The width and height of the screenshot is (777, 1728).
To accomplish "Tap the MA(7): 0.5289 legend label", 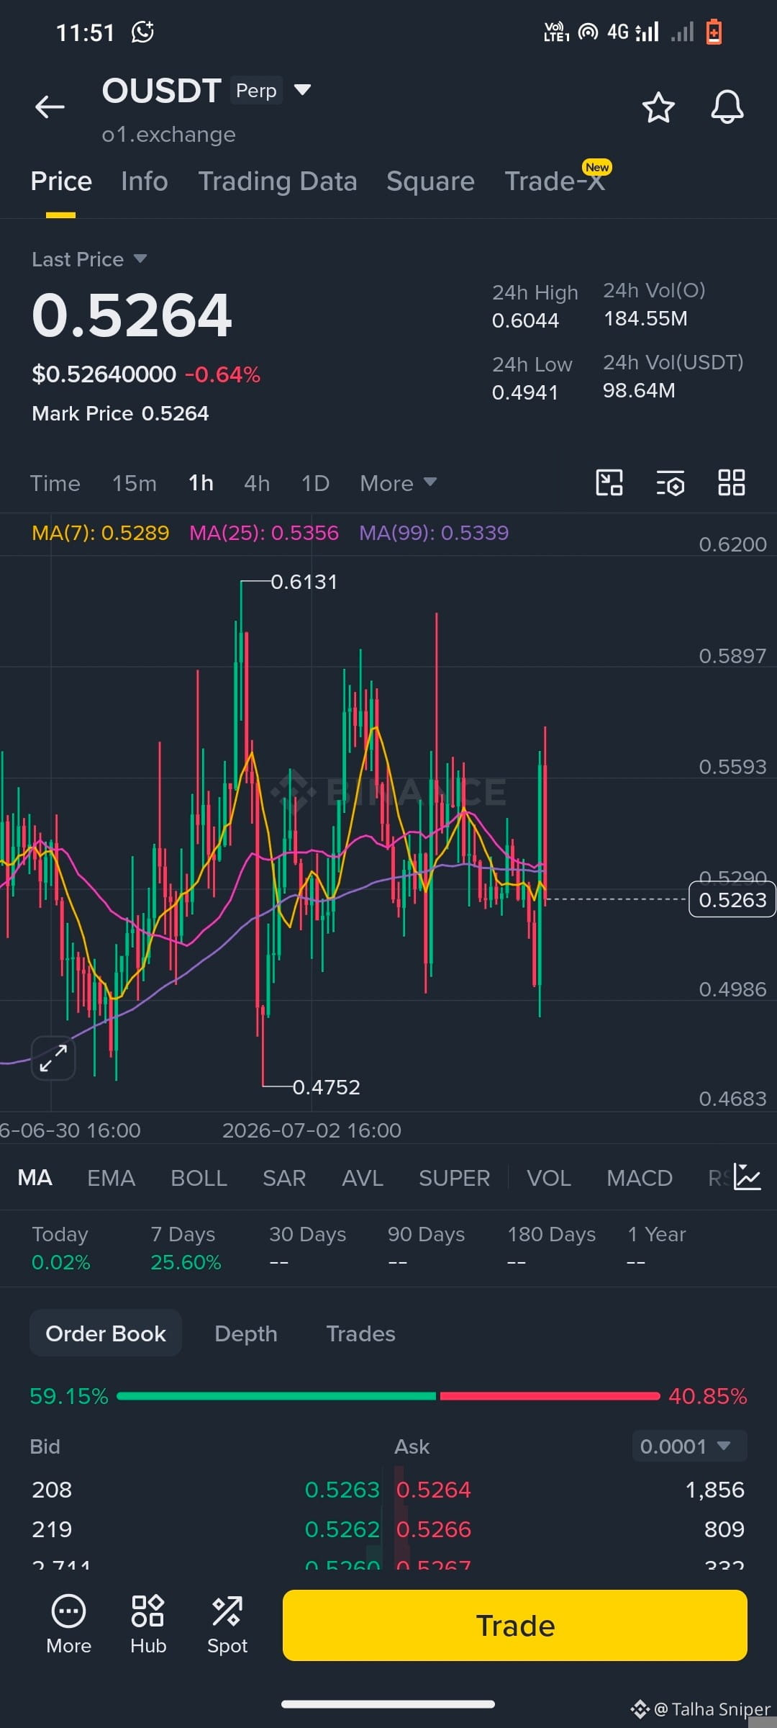I will point(101,533).
